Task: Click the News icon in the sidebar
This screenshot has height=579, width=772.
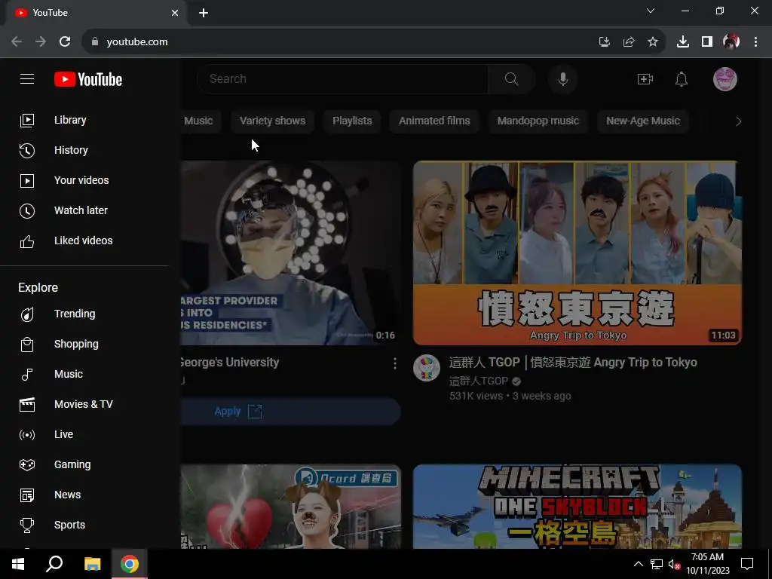Action: 27,495
